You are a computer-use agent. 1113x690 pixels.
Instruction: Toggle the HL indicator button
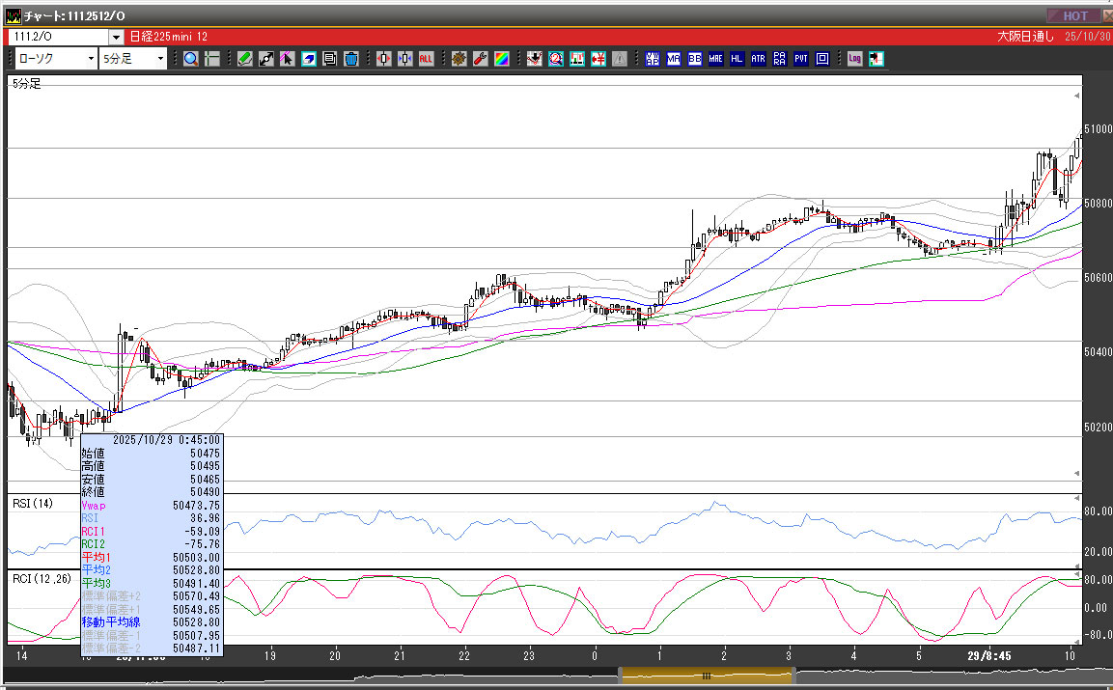click(737, 59)
